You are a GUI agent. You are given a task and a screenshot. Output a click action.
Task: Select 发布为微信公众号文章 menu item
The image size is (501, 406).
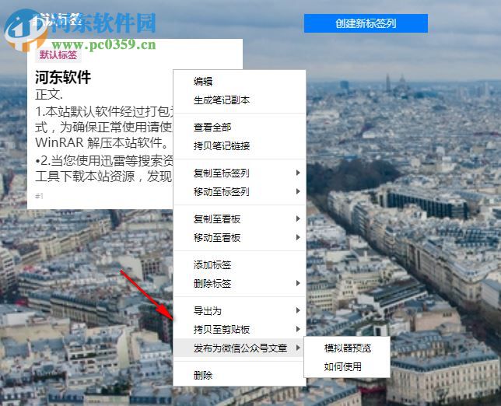240,348
